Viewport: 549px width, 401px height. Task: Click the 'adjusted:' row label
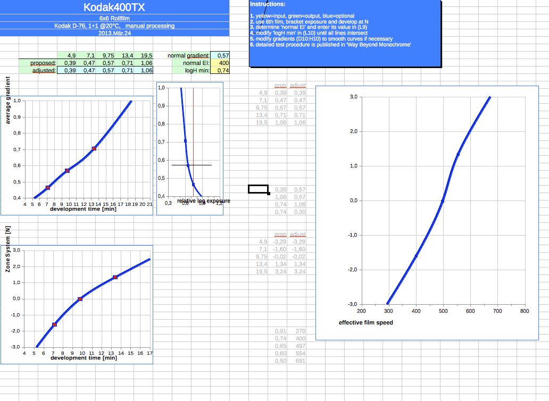38,70
